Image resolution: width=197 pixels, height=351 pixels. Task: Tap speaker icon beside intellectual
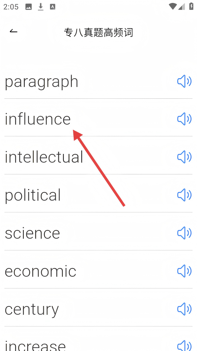184,157
